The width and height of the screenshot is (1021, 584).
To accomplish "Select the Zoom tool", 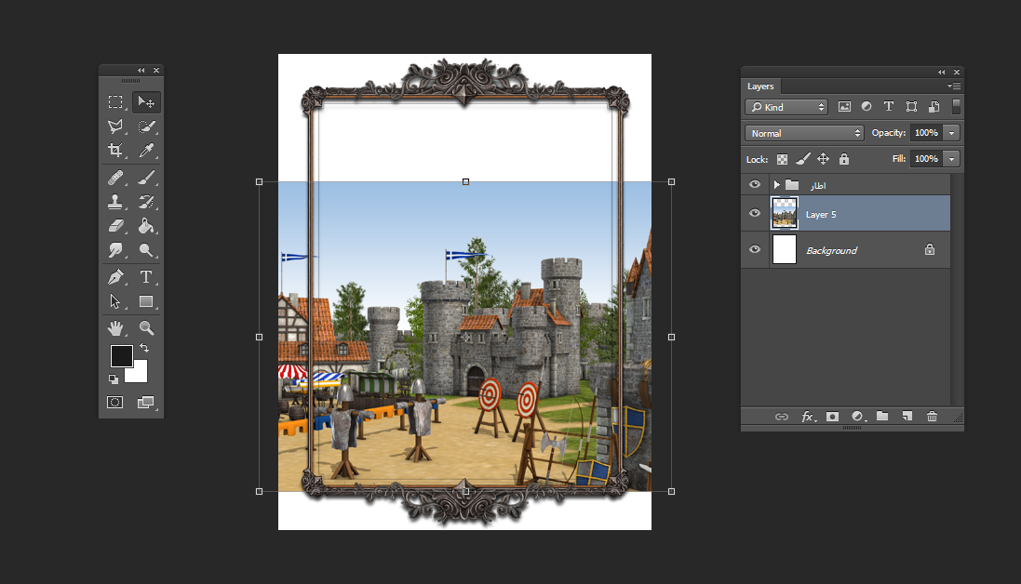I will tap(146, 328).
